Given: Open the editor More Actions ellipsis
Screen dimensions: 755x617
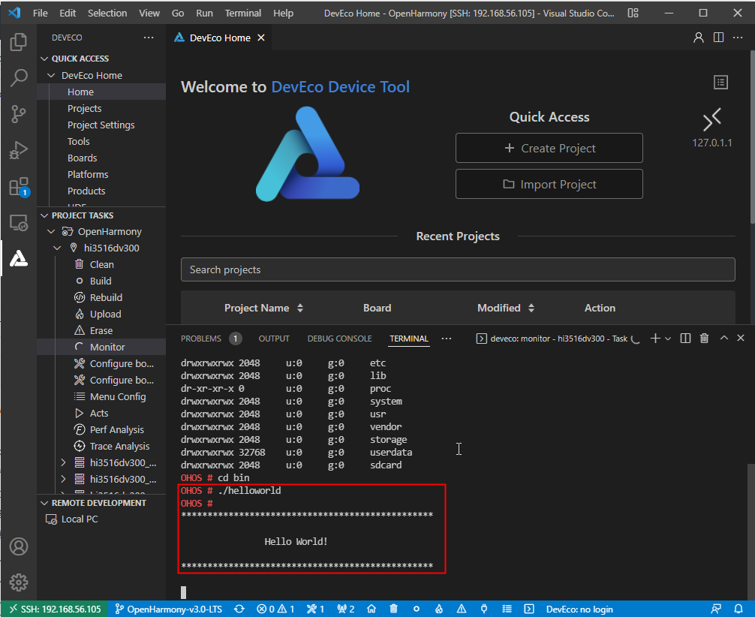Looking at the screenshot, I should (738, 38).
